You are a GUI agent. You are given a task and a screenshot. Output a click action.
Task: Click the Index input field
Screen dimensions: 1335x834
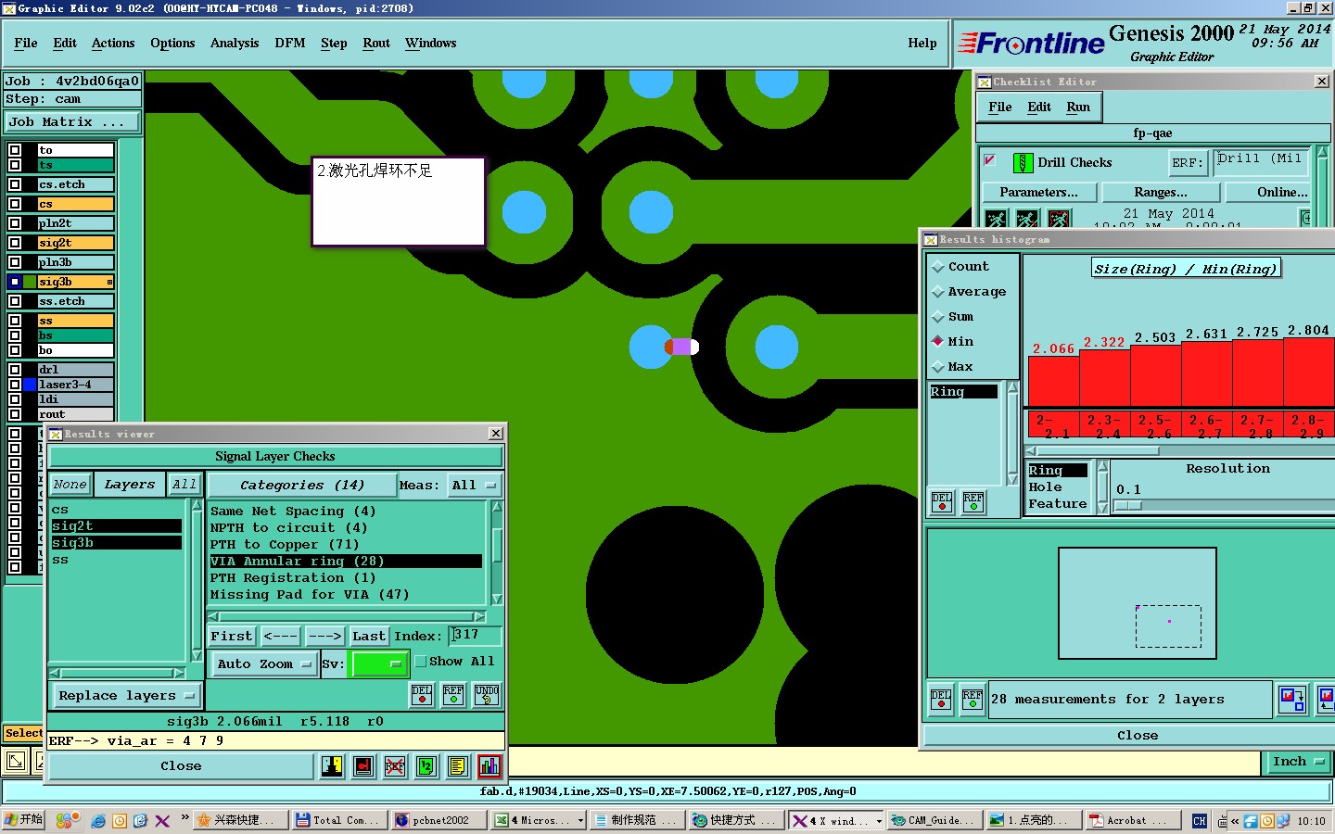click(x=476, y=636)
